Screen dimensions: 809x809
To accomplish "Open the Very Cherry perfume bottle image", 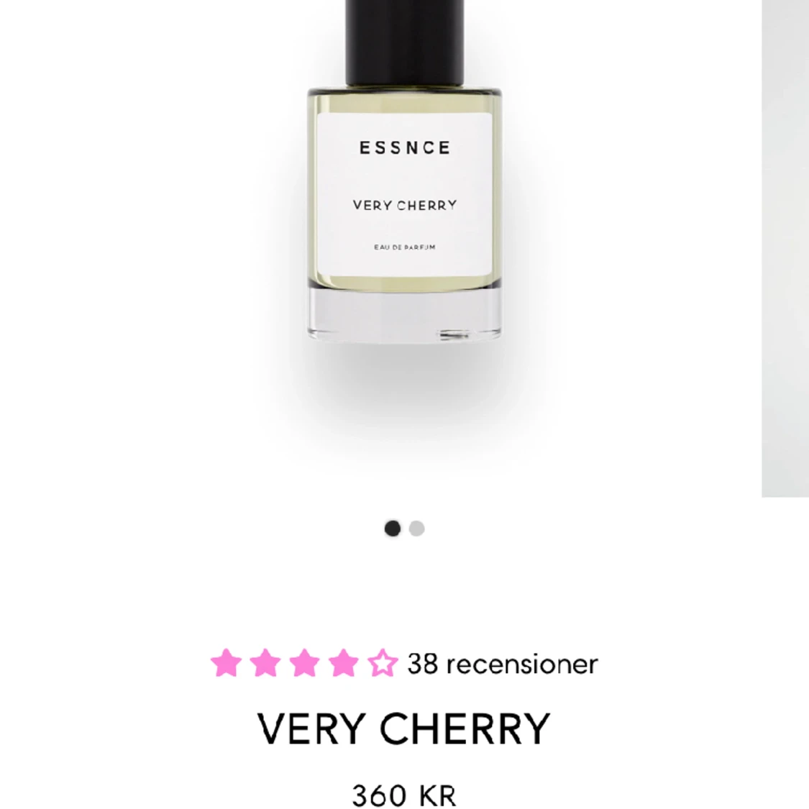I will [x=404, y=170].
